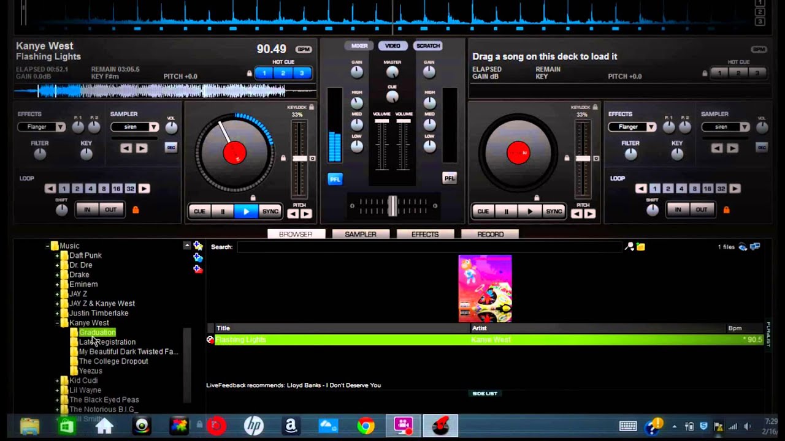Click left sampler REC button

pos(171,148)
